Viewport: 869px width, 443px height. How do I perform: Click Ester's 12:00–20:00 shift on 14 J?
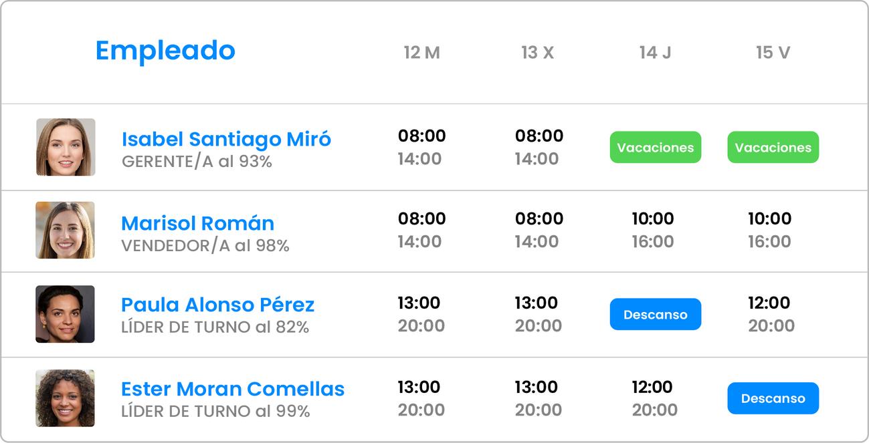pos(653,398)
